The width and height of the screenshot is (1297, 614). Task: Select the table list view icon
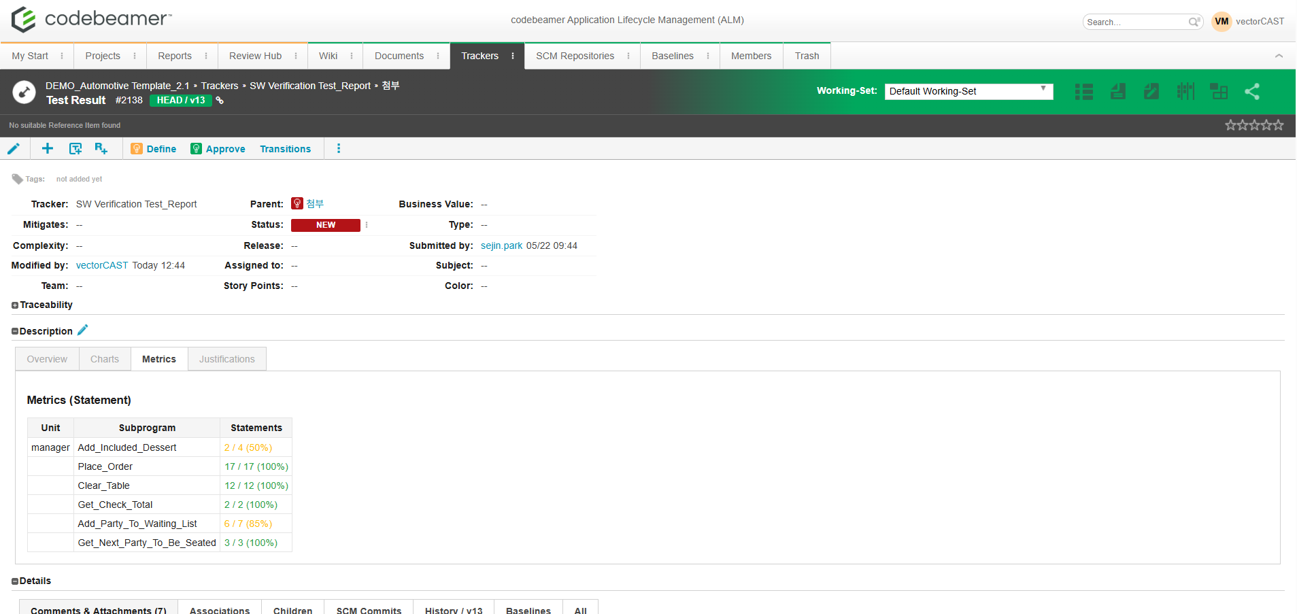(x=1083, y=91)
